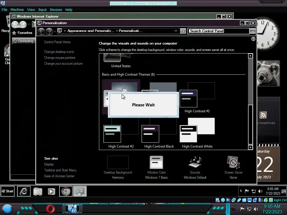Open Change desktop icons link
The width and height of the screenshot is (287, 215).
pyautogui.click(x=59, y=52)
